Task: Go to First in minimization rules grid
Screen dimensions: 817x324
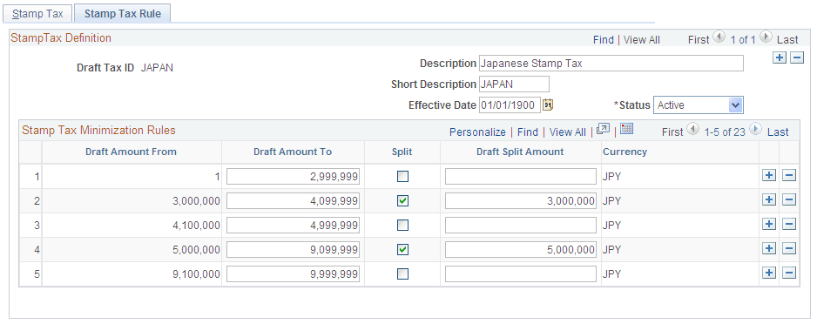Action: 672,132
